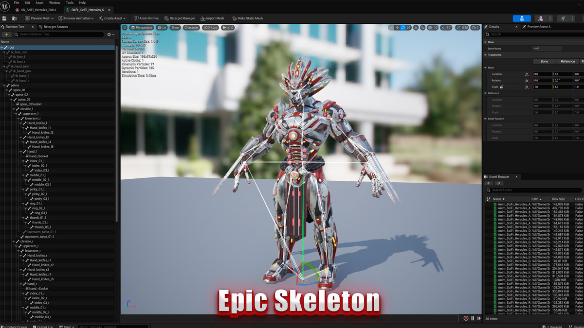Sort Asset Browser by Disk Size column
This screenshot has height=328, width=584.
[559, 199]
